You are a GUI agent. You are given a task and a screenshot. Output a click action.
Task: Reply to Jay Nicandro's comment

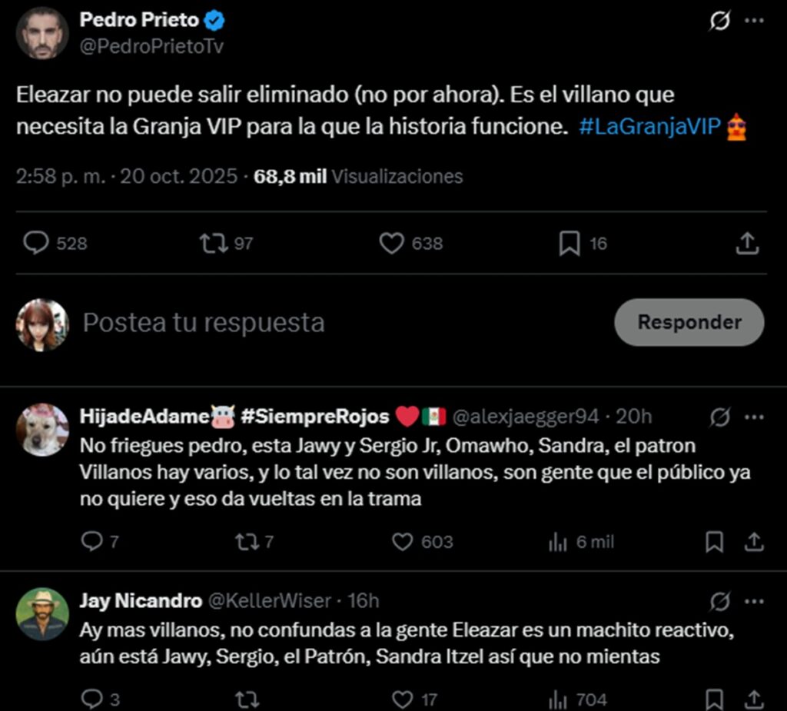91,699
